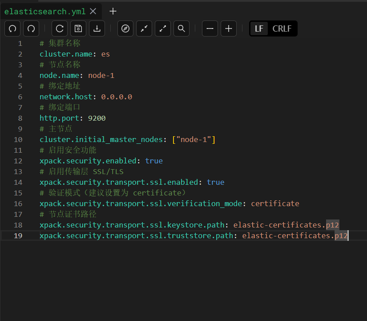The width and height of the screenshot is (367, 321).
Task: Click the '0.0.0.0' host value
Action: 117,97
